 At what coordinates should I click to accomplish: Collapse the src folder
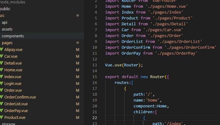pos(2,16)
